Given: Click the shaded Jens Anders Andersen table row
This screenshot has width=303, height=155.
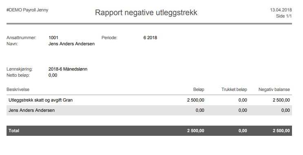Looking at the screenshot, I should pyautogui.click(x=149, y=111).
